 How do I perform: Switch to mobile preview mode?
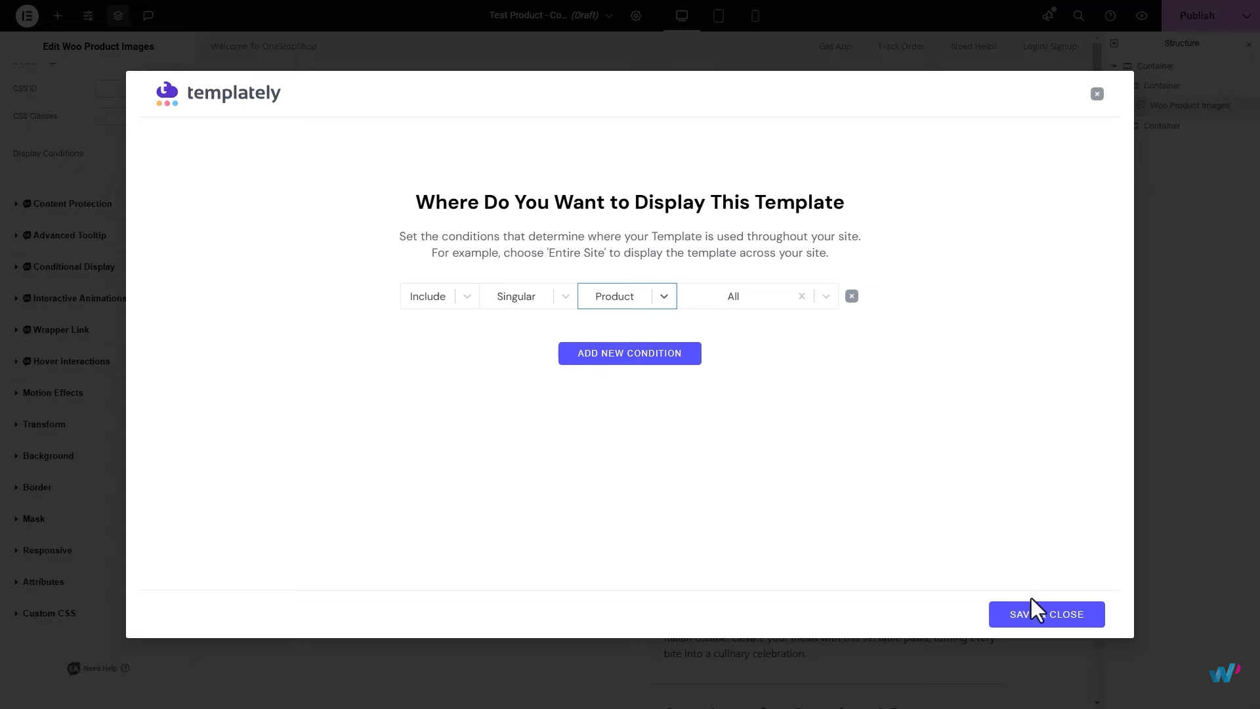[x=755, y=16]
